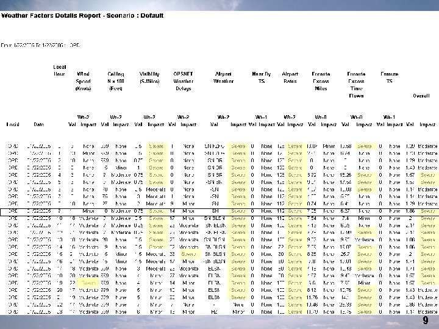Viewport: 439px width, 329px height.
Task: Select the Near By TS column header
Action: [261, 77]
